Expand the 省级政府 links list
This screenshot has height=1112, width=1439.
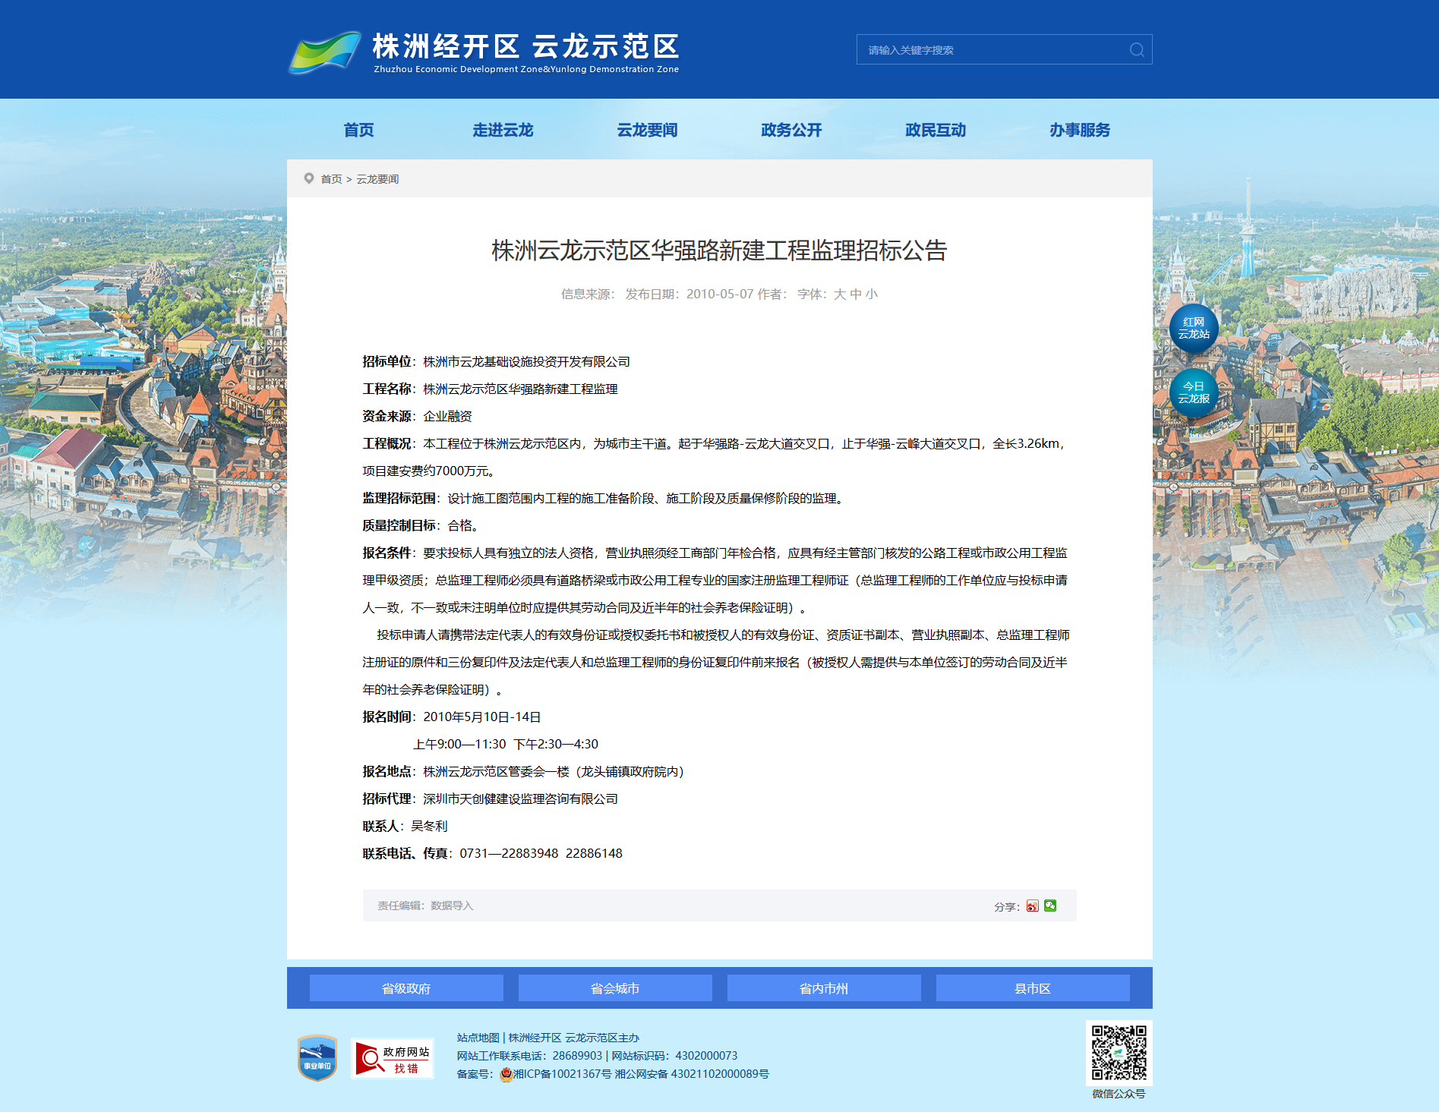(406, 988)
